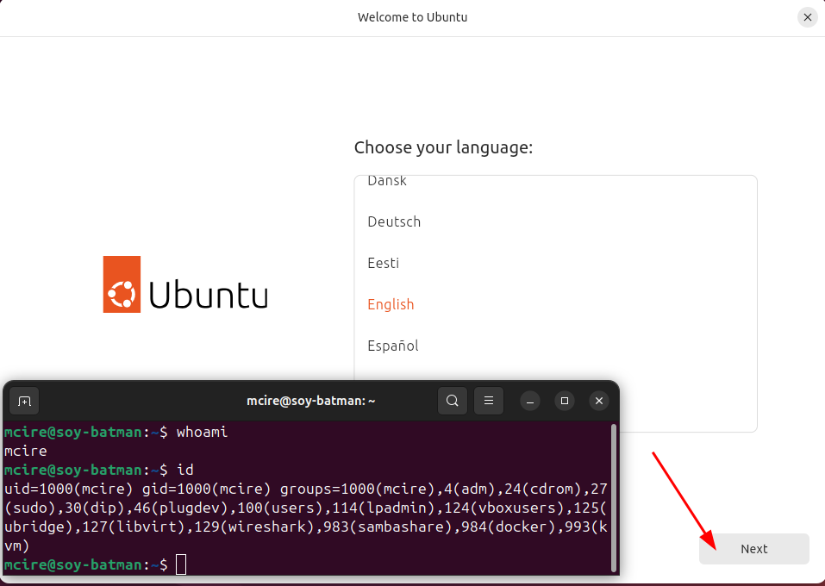Click the terminal title mcire@soy-batman: ~
The height and width of the screenshot is (586, 825).
pyautogui.click(x=312, y=401)
